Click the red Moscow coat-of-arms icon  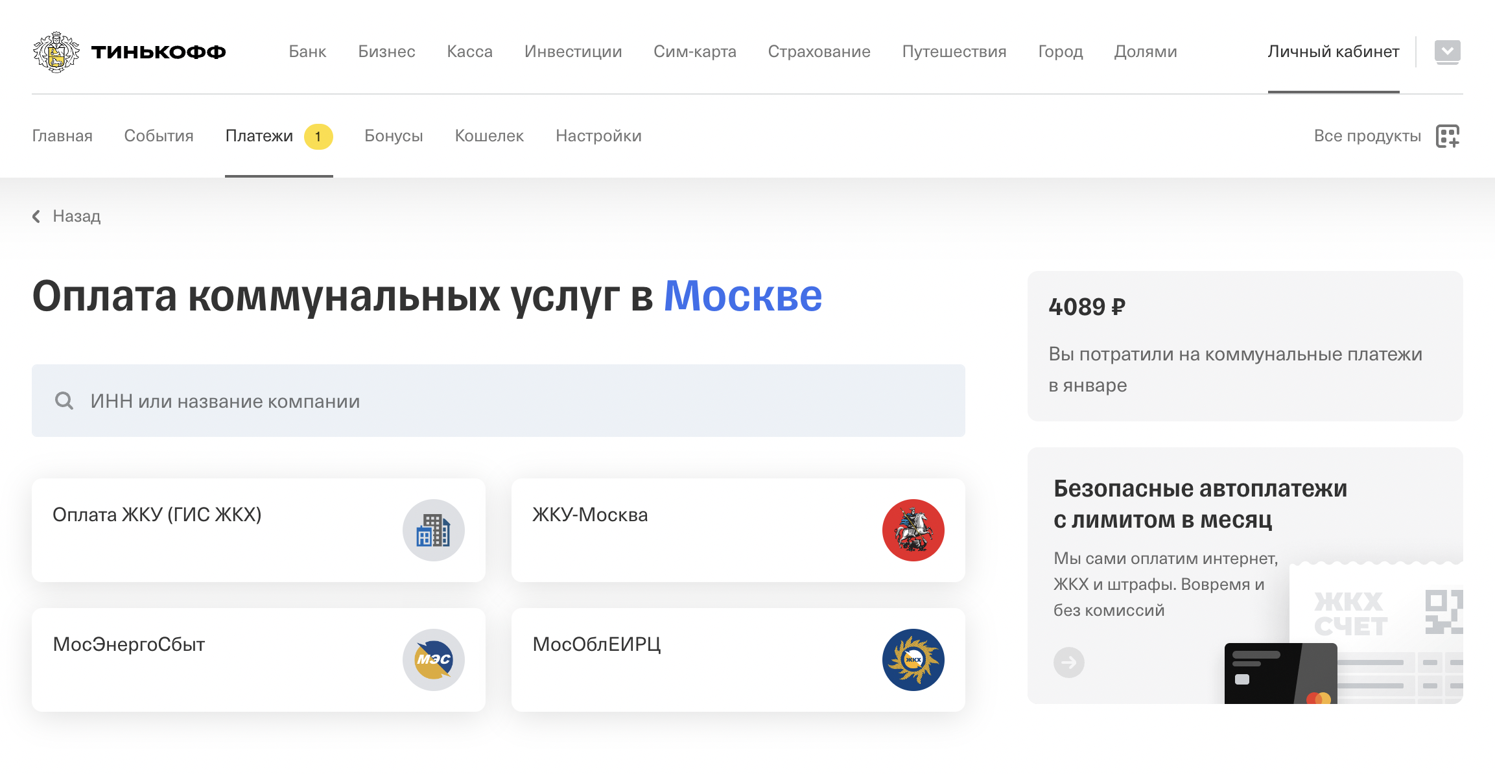(913, 530)
